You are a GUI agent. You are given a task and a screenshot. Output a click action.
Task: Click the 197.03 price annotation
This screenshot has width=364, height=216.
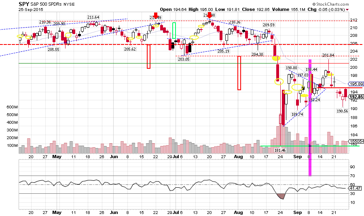click(303, 75)
